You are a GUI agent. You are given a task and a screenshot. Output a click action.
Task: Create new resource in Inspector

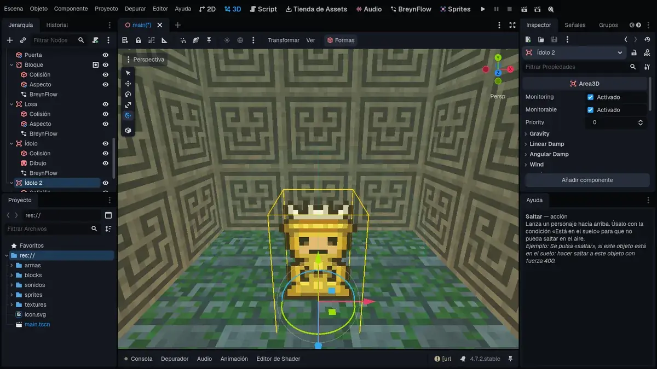coord(528,39)
